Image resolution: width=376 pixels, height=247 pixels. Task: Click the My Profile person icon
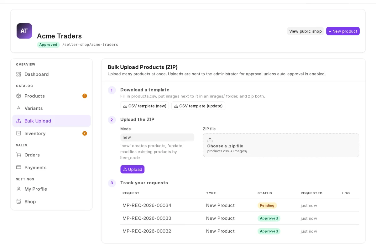19,189
